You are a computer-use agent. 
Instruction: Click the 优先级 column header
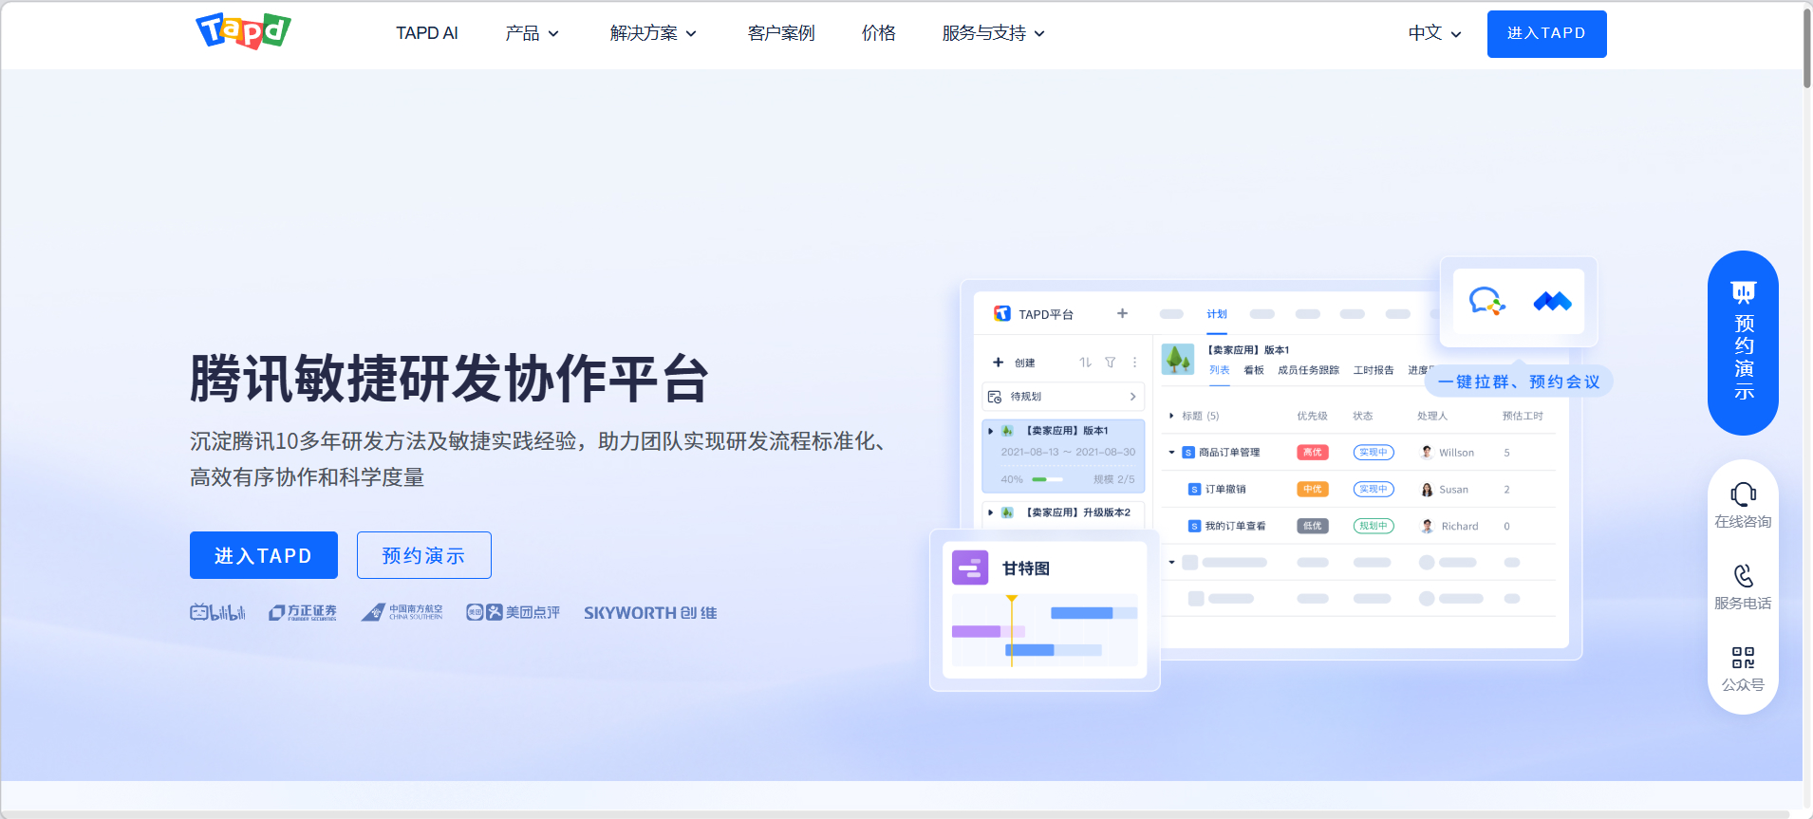[x=1312, y=416]
